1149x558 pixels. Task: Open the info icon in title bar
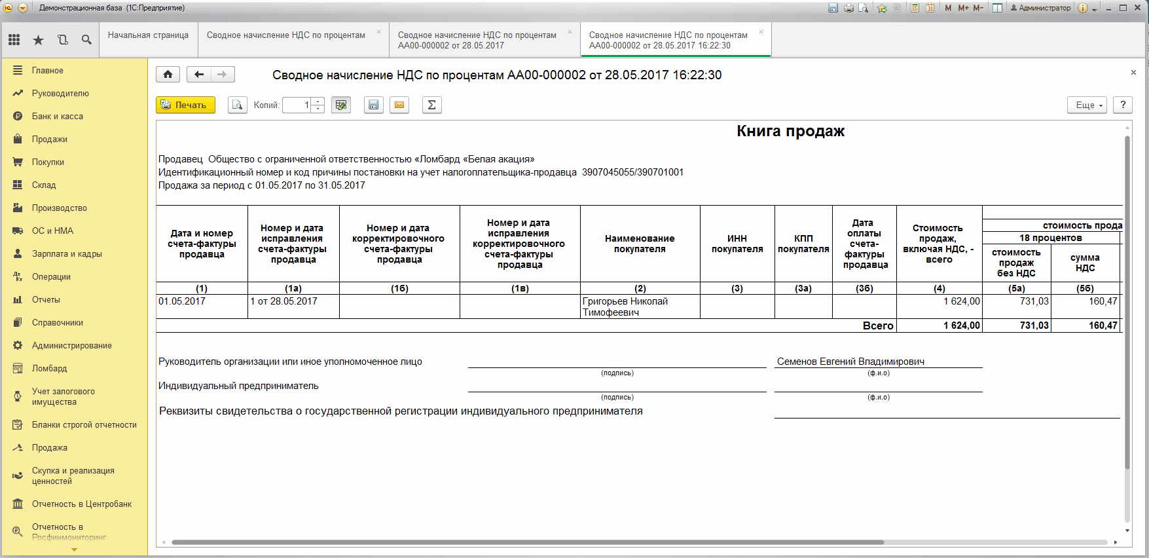(1083, 8)
